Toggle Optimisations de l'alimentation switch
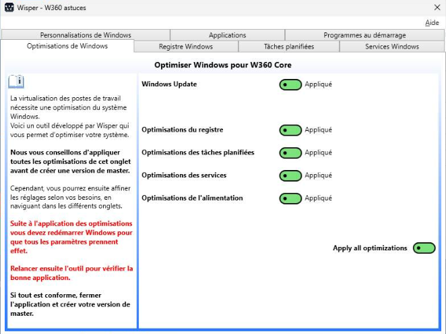The width and height of the screenshot is (446, 334). click(x=290, y=198)
